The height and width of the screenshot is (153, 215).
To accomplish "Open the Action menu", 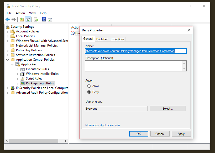I will click(20, 13).
